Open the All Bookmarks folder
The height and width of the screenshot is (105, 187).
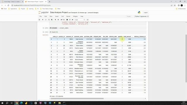click(x=181, y=9)
